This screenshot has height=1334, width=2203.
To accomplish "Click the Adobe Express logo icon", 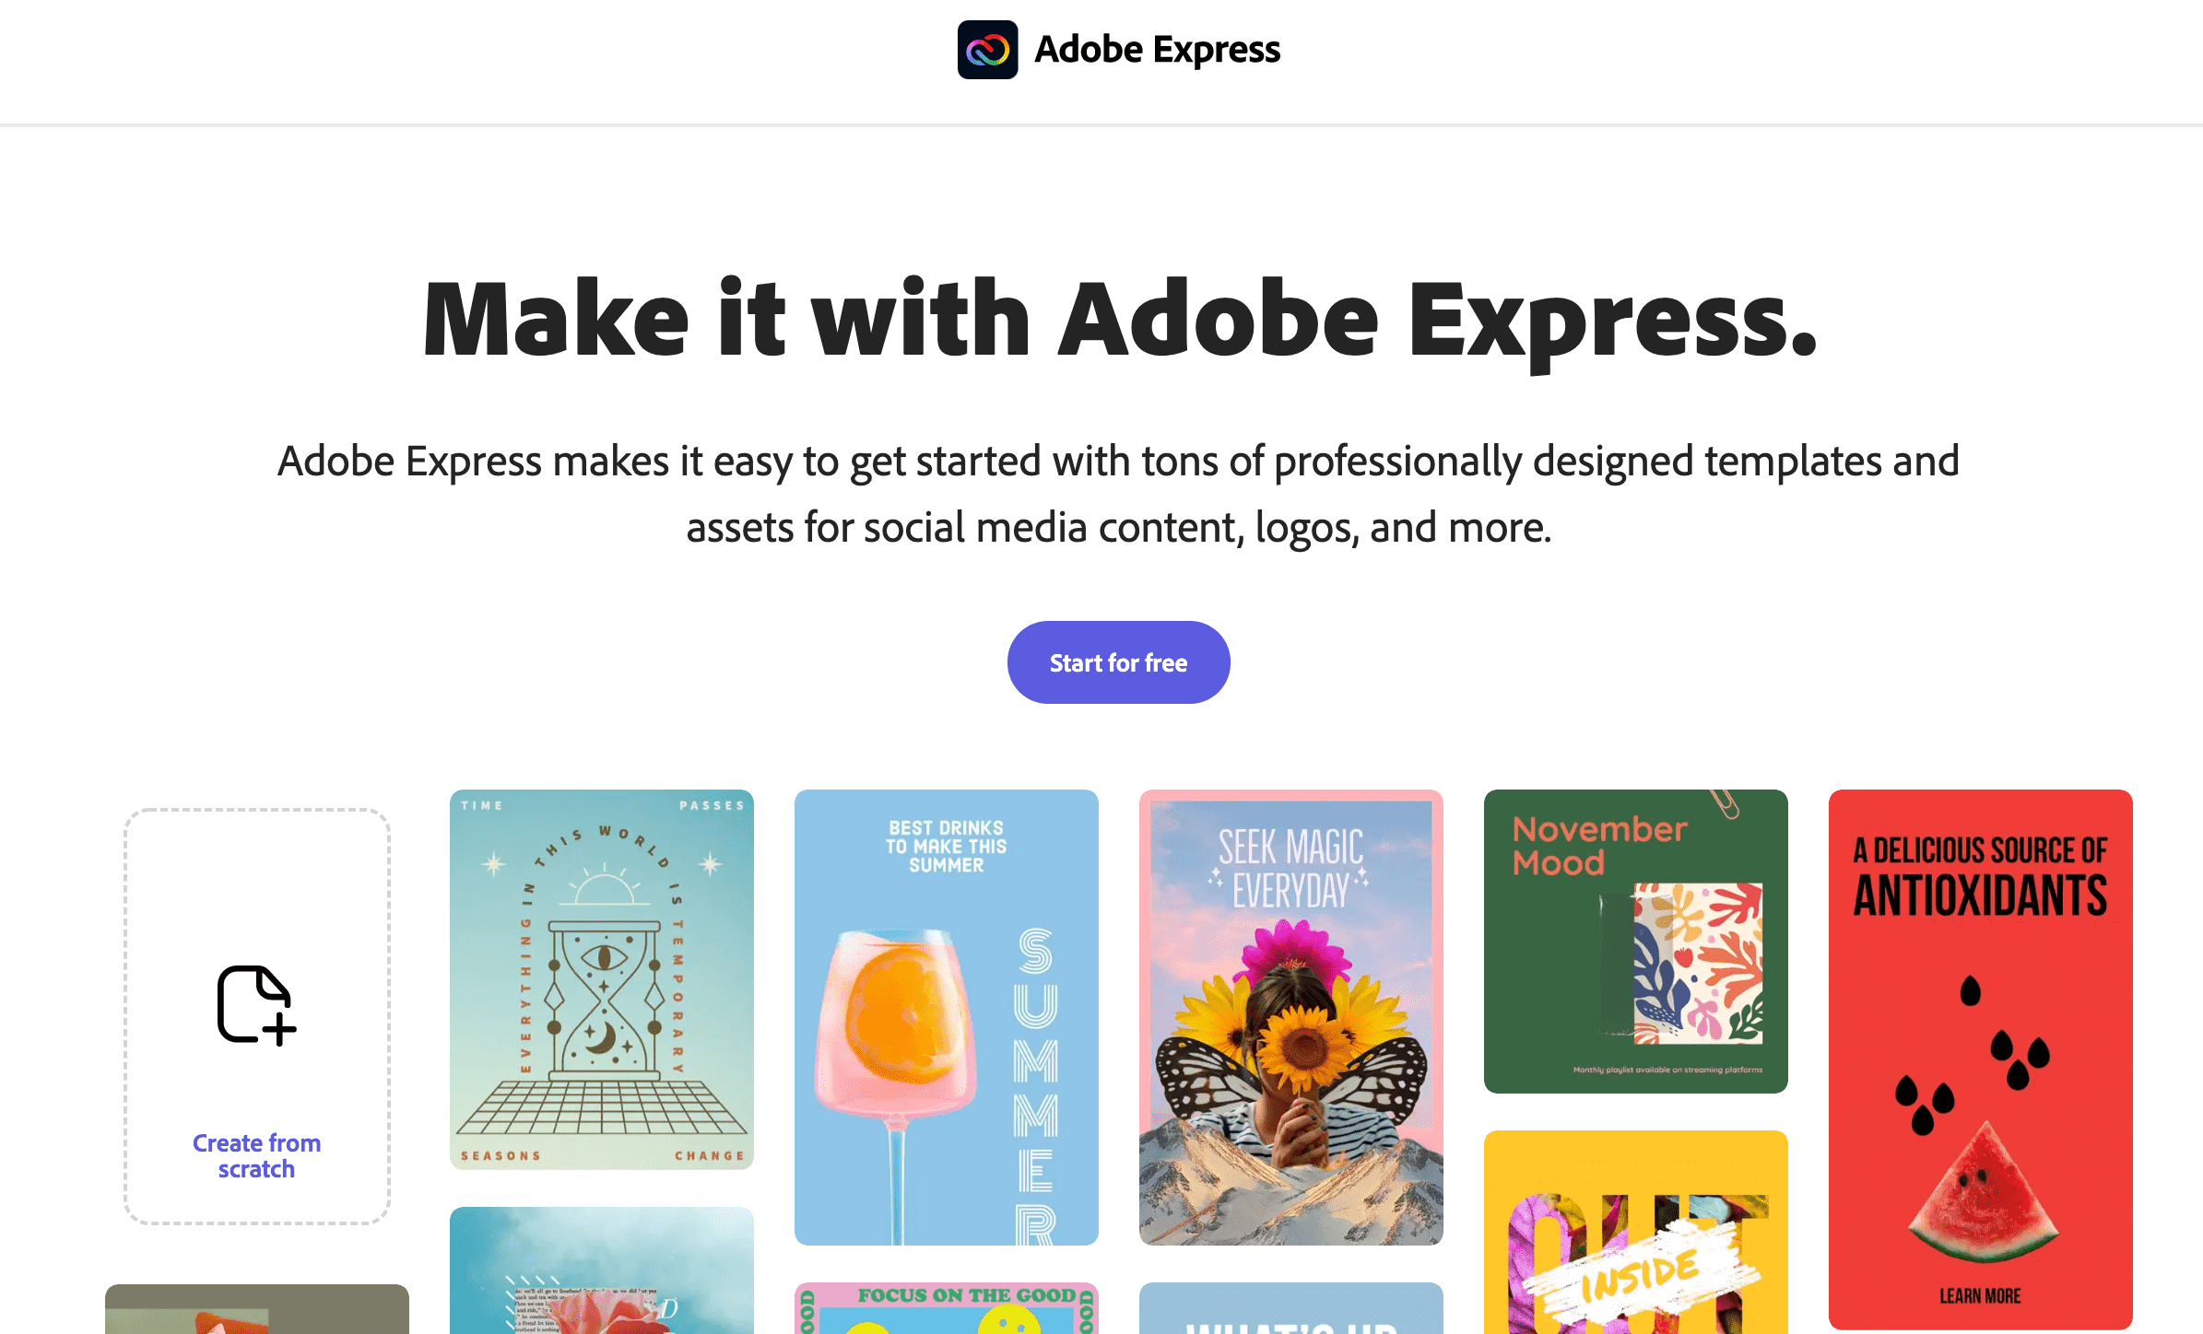I will tap(987, 50).
